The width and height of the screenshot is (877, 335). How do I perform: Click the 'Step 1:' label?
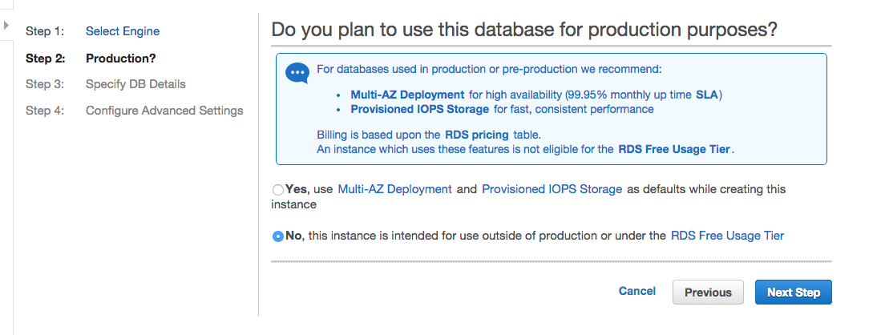click(x=46, y=31)
